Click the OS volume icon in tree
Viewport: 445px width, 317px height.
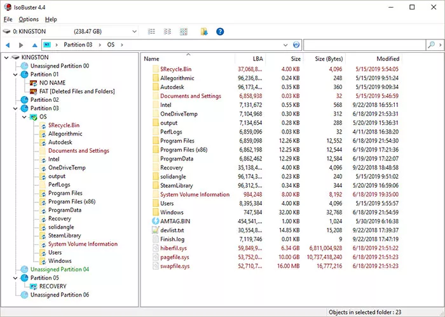pos(34,116)
